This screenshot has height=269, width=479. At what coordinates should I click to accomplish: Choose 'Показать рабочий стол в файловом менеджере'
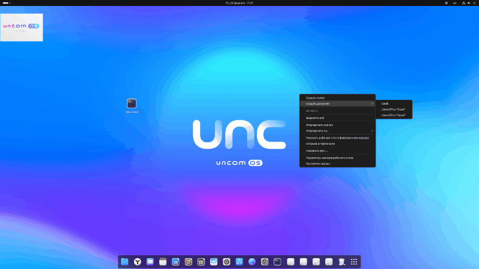pos(337,138)
